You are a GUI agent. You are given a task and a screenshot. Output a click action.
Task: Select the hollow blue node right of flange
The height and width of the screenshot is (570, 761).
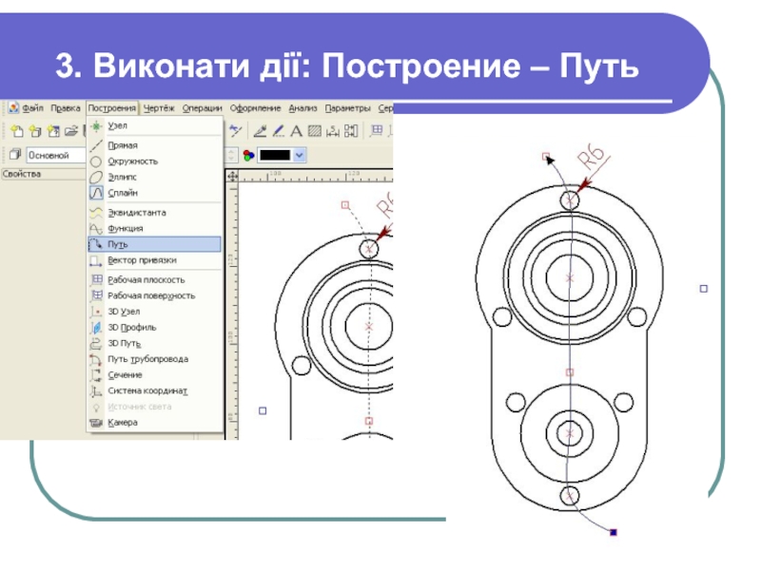point(704,289)
